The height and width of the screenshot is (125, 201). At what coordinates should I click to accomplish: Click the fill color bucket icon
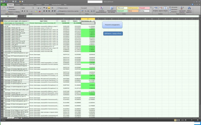(x=36, y=11)
